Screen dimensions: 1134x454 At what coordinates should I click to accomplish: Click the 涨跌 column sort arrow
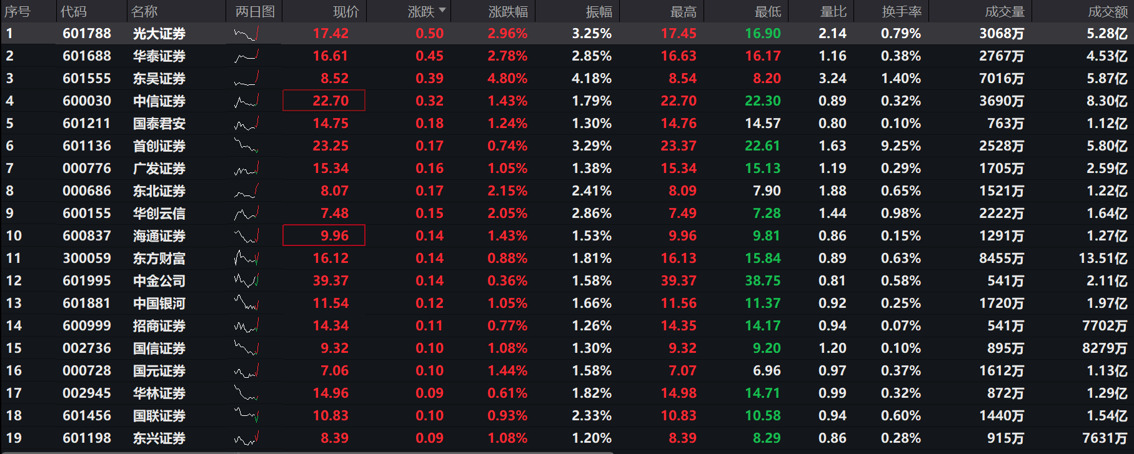click(442, 11)
